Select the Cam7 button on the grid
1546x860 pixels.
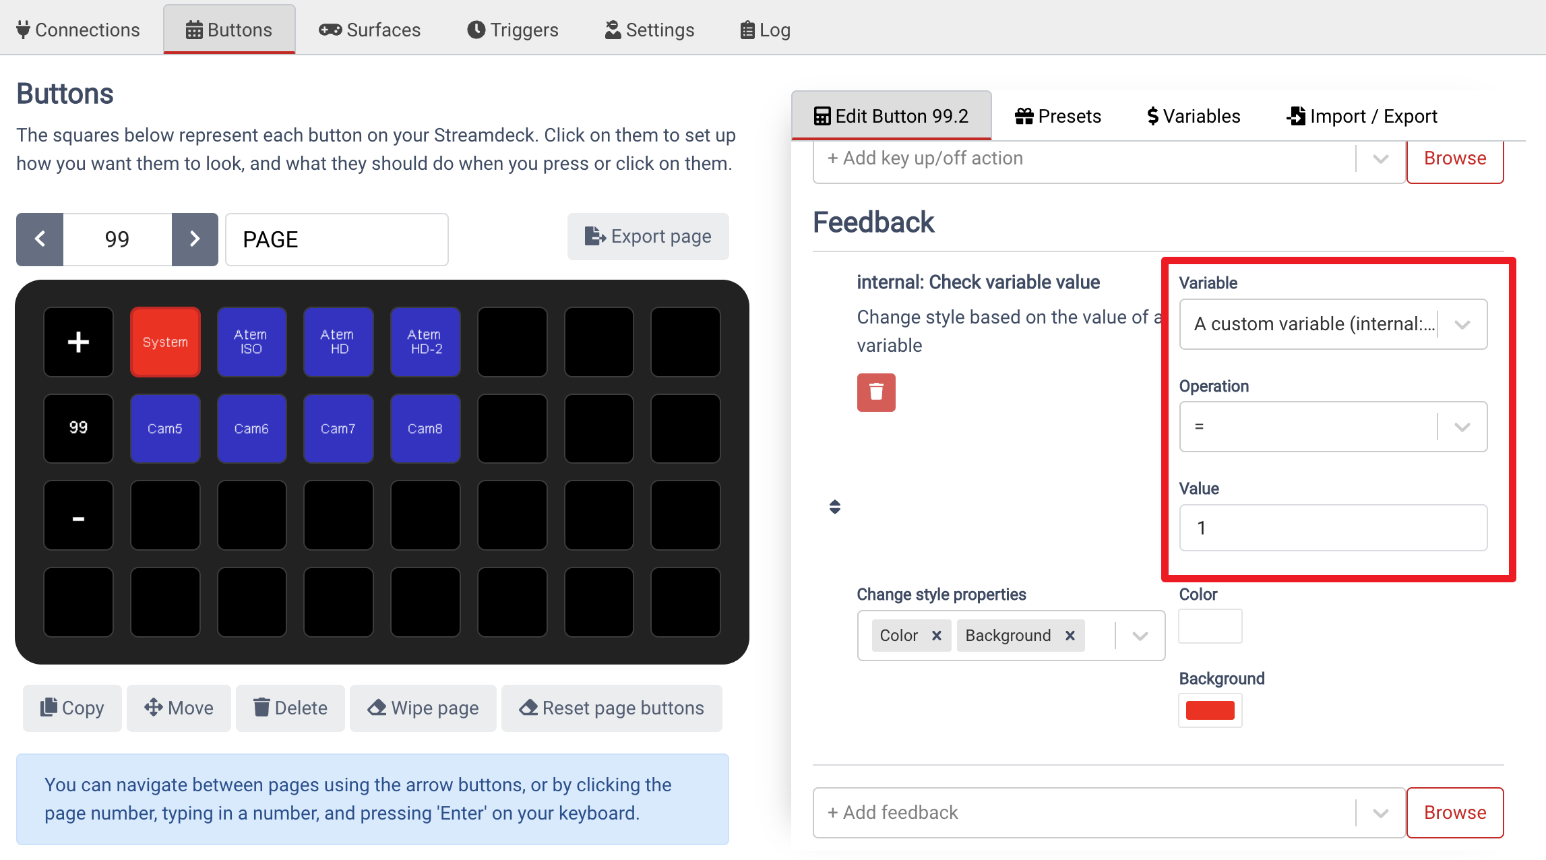click(x=338, y=428)
